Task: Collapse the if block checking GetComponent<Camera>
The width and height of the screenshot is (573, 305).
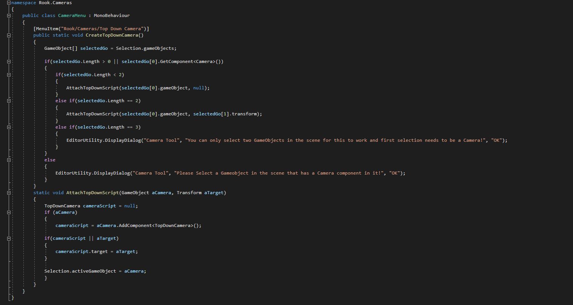Action: tap(9, 61)
